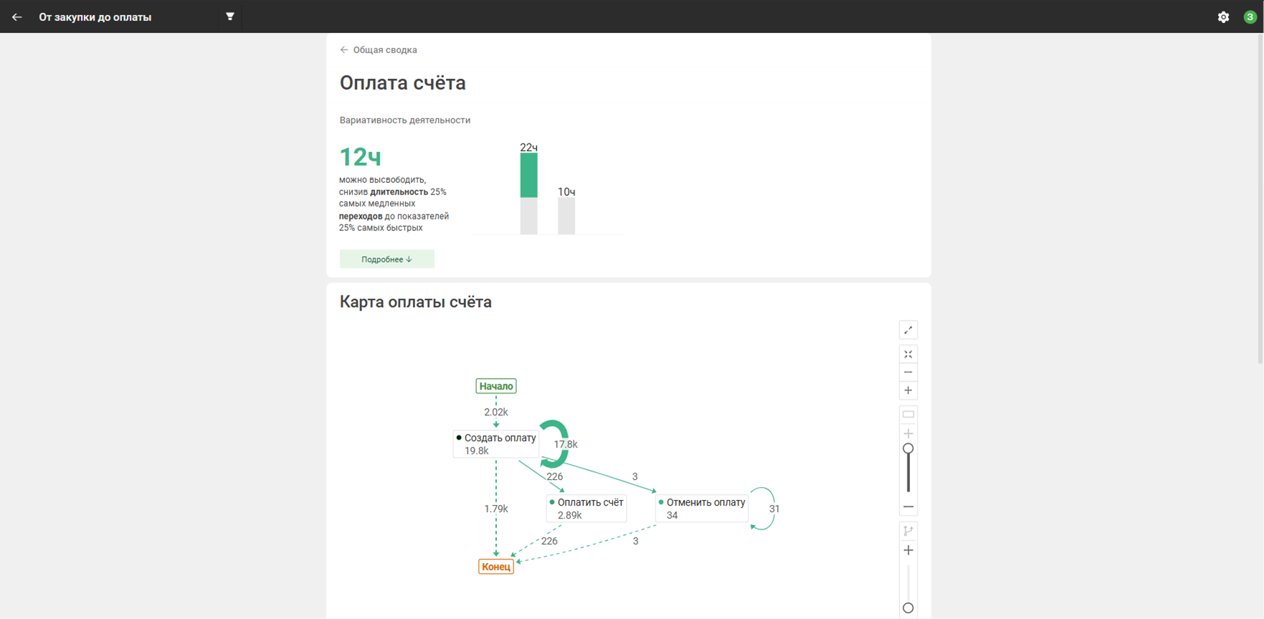Expand details with the Подробнее button

(x=386, y=259)
